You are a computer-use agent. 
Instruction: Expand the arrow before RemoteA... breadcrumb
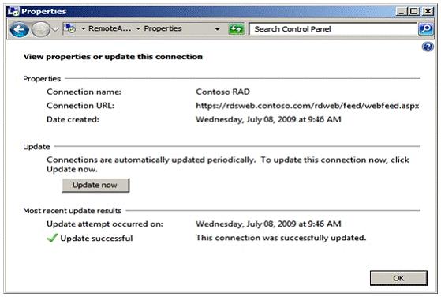84,28
